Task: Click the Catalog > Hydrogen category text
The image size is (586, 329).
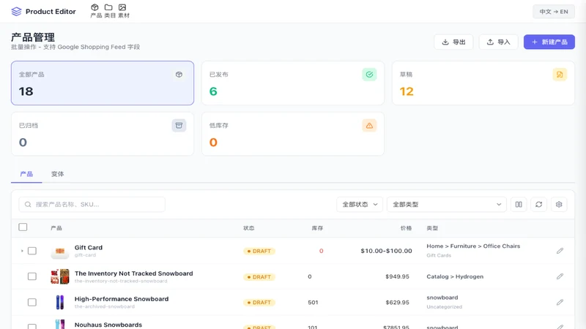Action: point(455,276)
